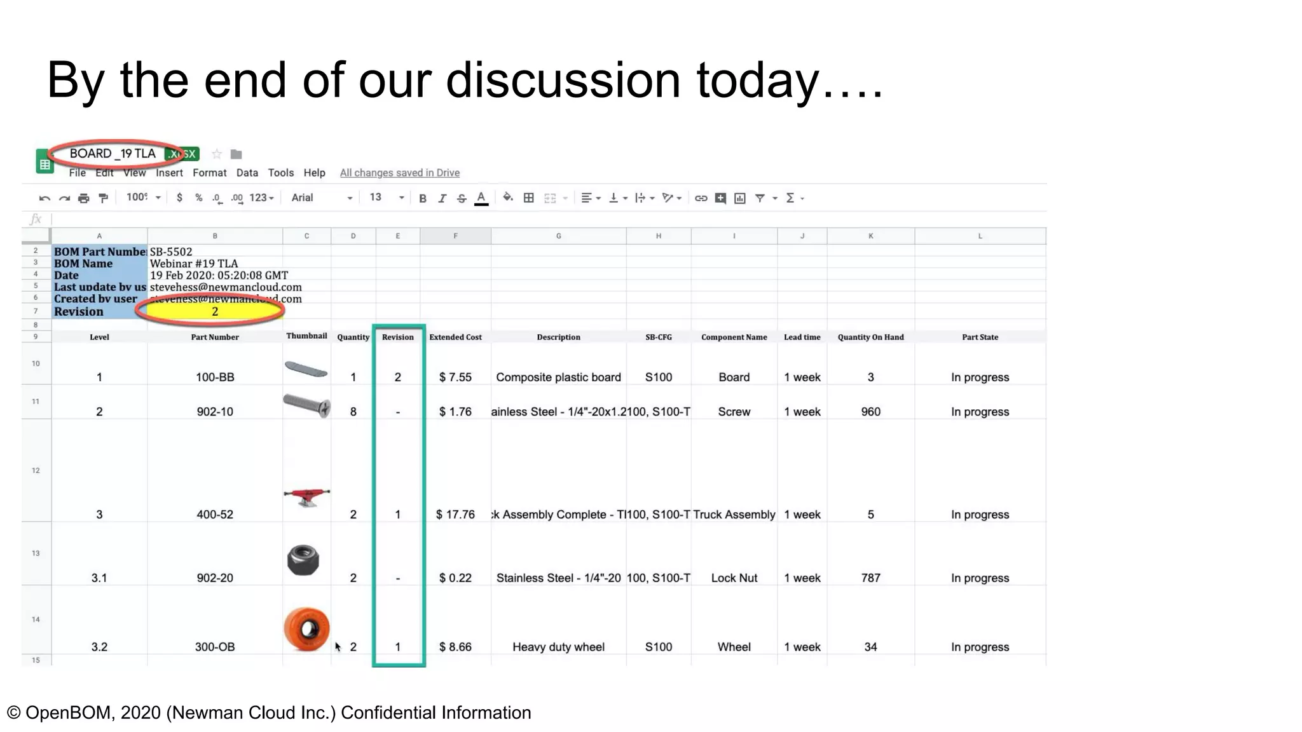
Task: Click the screw thumbnail image
Action: [307, 404]
